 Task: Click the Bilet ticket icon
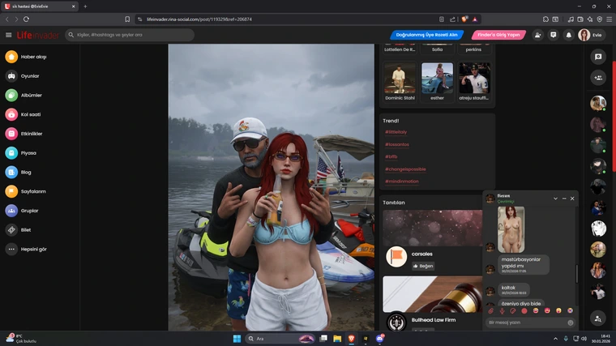pos(11,230)
